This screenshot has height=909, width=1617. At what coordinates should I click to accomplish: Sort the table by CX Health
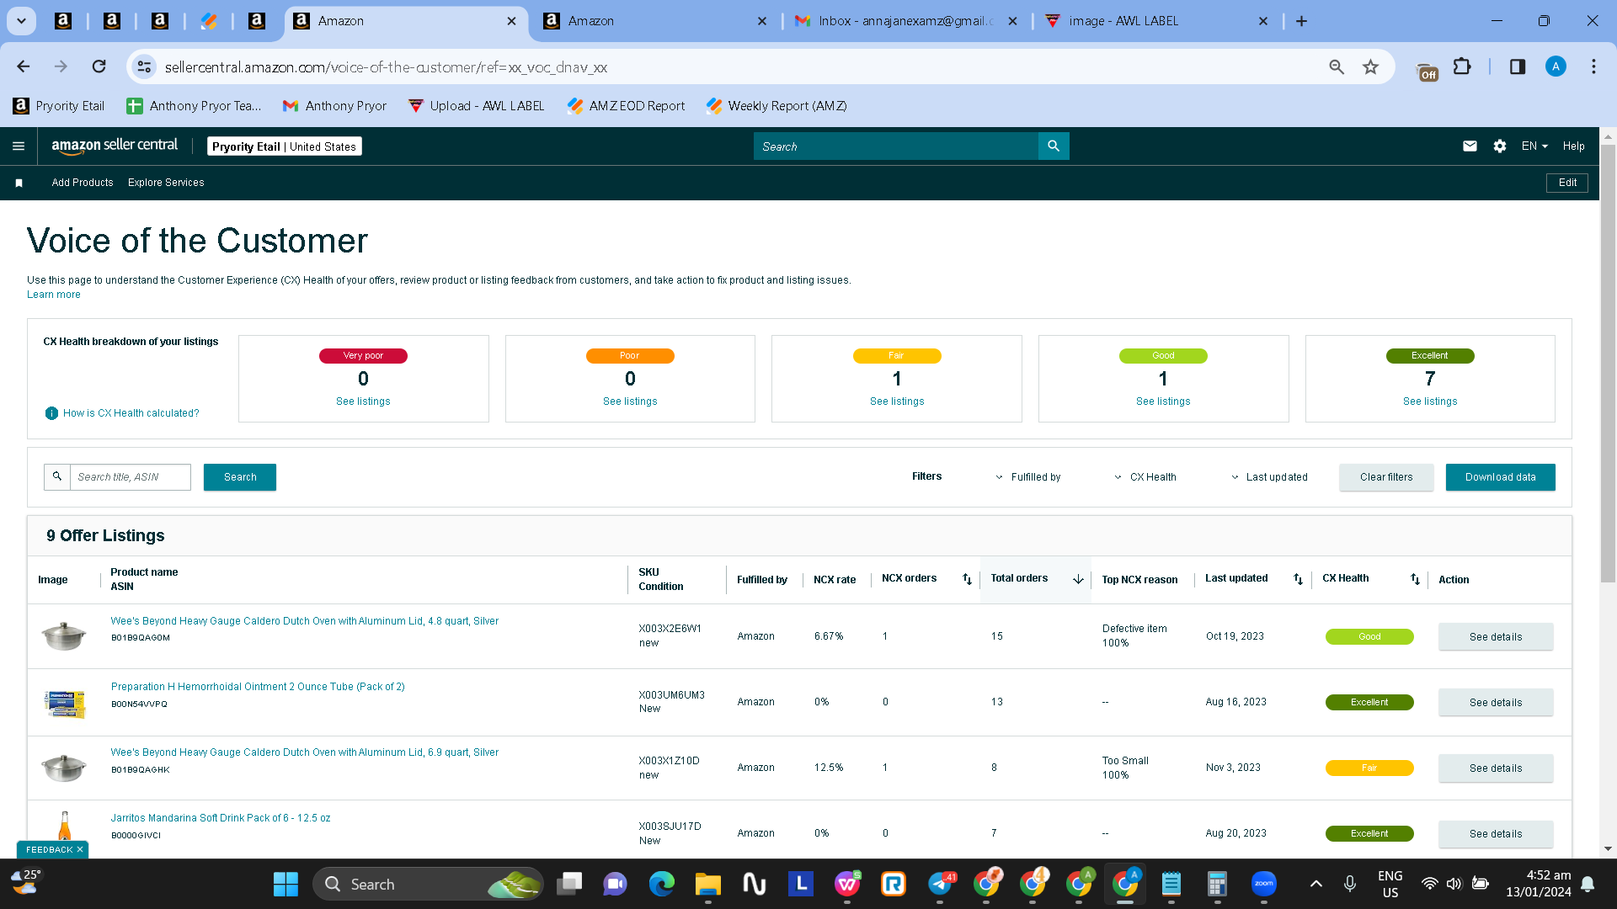1415,579
